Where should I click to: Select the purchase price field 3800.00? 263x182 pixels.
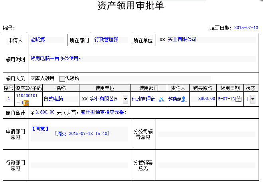click(x=203, y=99)
